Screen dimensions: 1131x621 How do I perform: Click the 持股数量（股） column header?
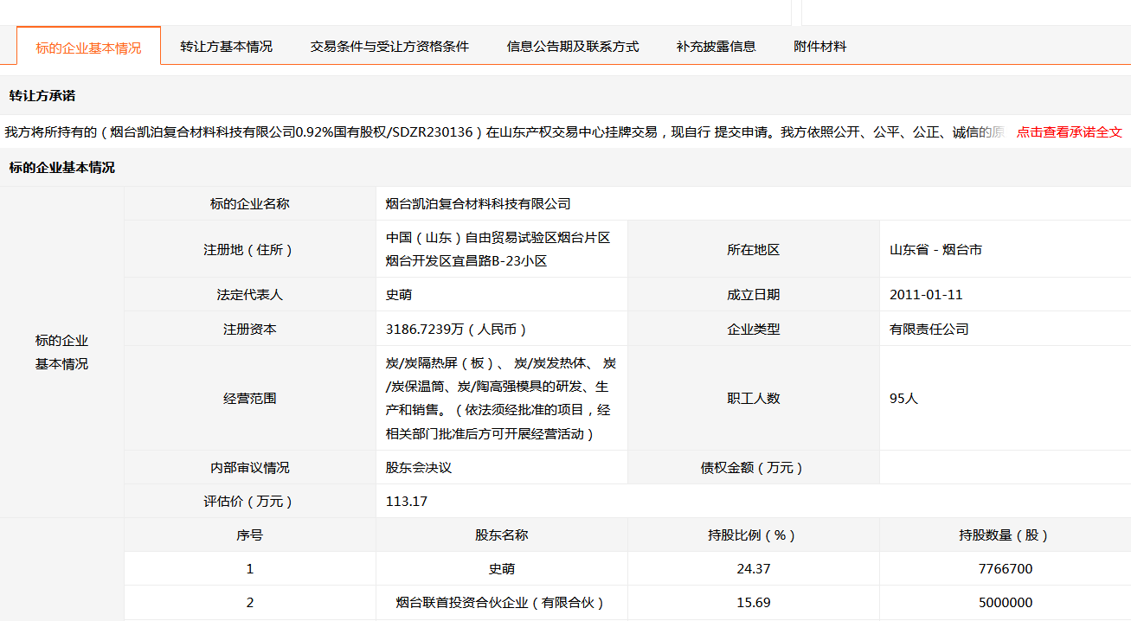(1006, 535)
